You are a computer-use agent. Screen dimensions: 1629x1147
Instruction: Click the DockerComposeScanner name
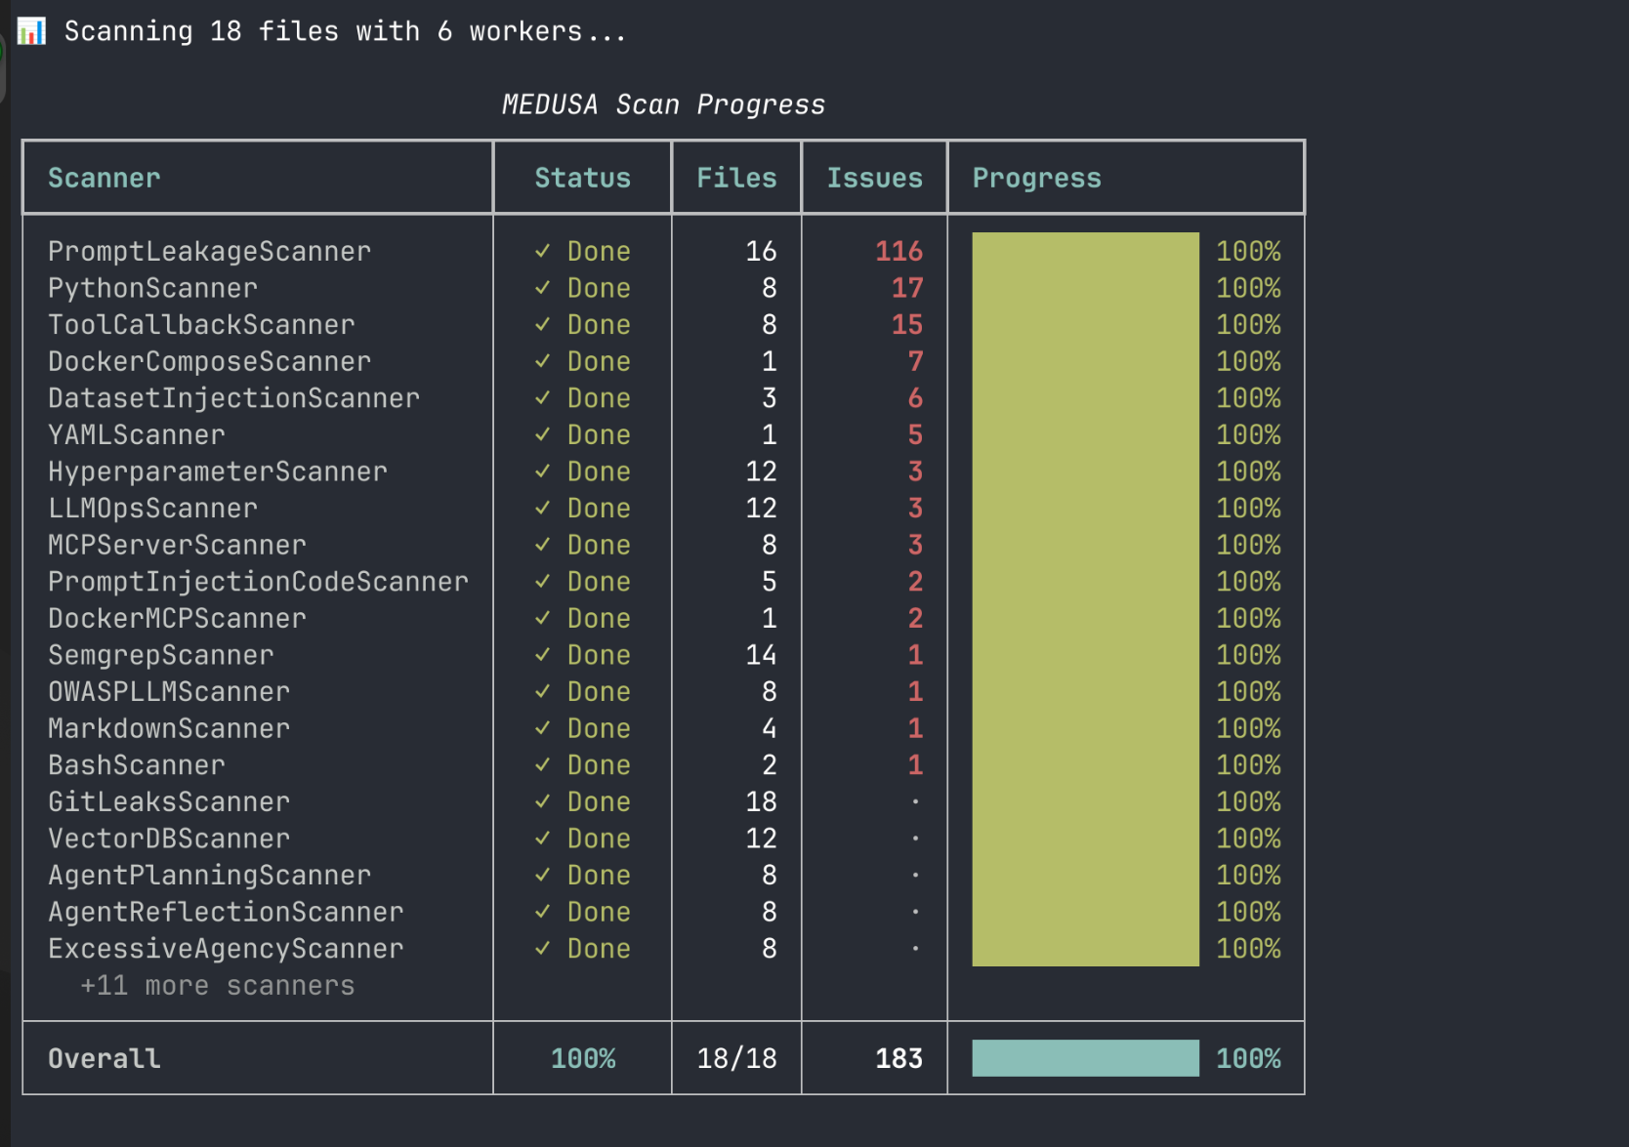coord(209,361)
